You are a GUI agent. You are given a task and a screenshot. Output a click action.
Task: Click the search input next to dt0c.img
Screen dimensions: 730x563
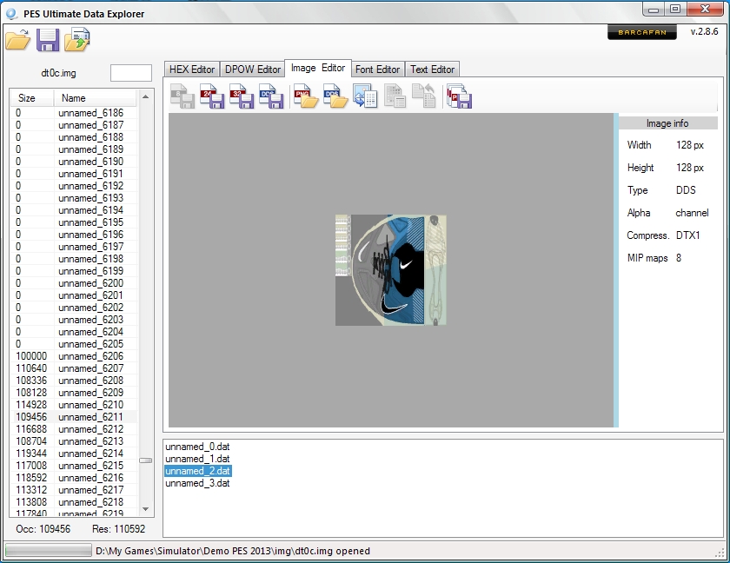pyautogui.click(x=131, y=73)
